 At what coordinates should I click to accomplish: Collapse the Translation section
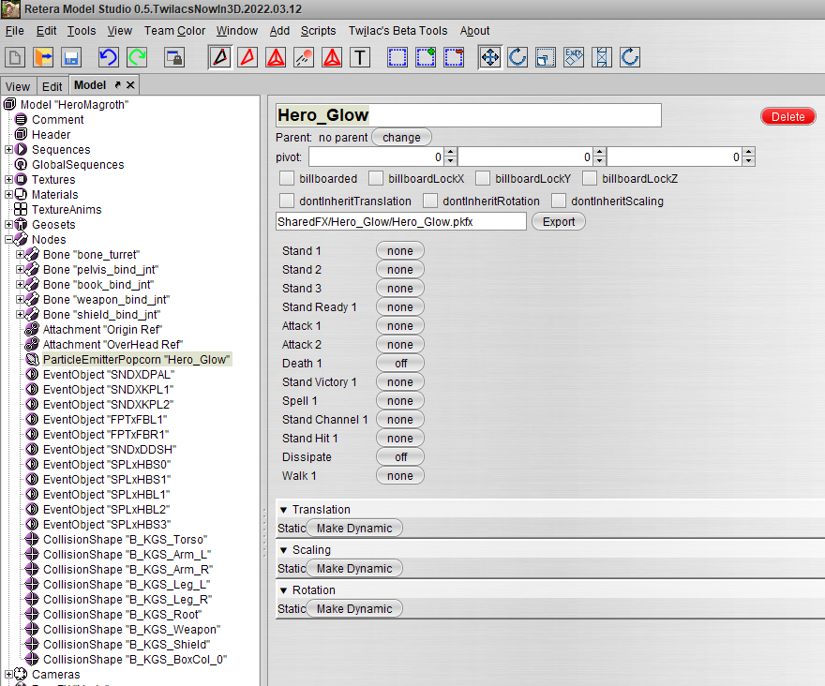coord(284,510)
